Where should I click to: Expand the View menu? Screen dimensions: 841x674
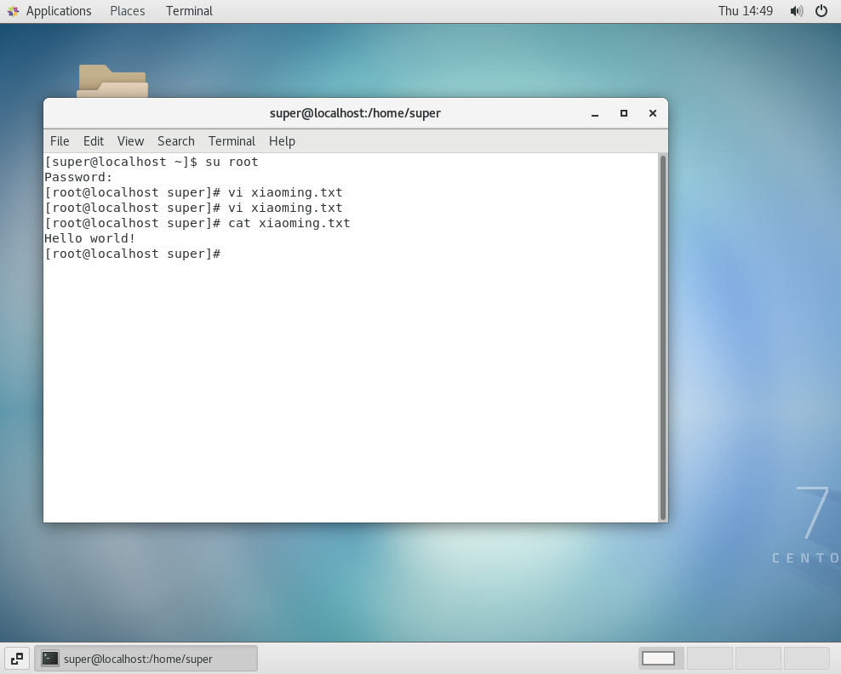(130, 141)
